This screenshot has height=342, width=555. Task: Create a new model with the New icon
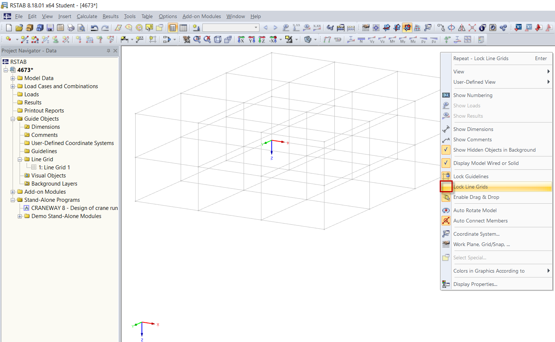[x=8, y=27]
